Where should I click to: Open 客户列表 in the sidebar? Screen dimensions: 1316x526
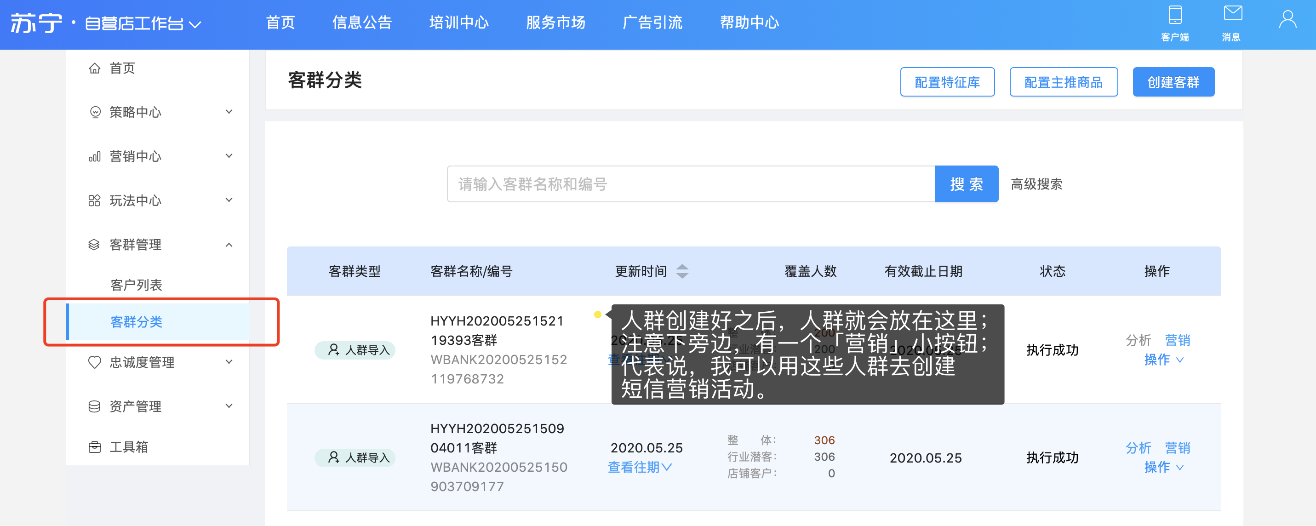coord(137,285)
